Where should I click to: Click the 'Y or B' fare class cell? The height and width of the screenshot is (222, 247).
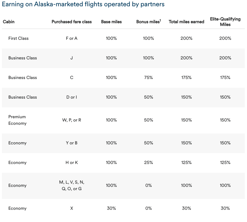[x=72, y=143]
